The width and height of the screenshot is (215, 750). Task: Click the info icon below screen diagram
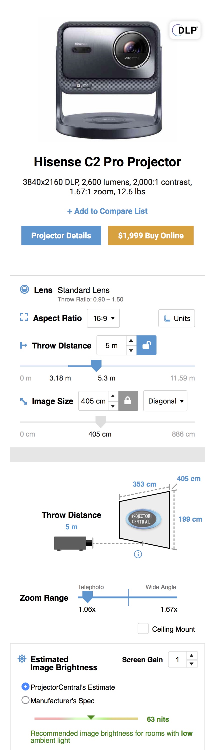[138, 554]
